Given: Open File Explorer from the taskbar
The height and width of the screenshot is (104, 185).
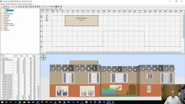Looking at the screenshot, I should coord(20,102).
